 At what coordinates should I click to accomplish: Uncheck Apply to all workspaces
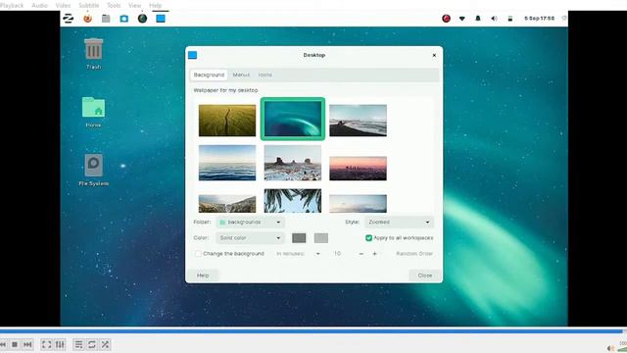(x=368, y=238)
